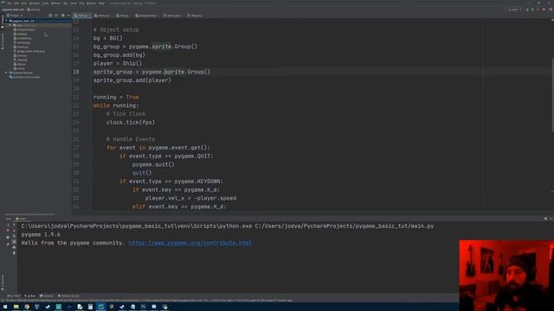554x311 pixels.
Task: Open the Edit menu
Action: (16, 3)
